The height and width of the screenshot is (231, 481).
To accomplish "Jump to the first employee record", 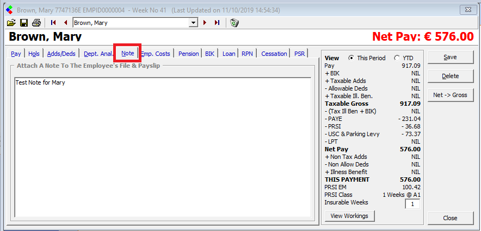I will pos(53,23).
